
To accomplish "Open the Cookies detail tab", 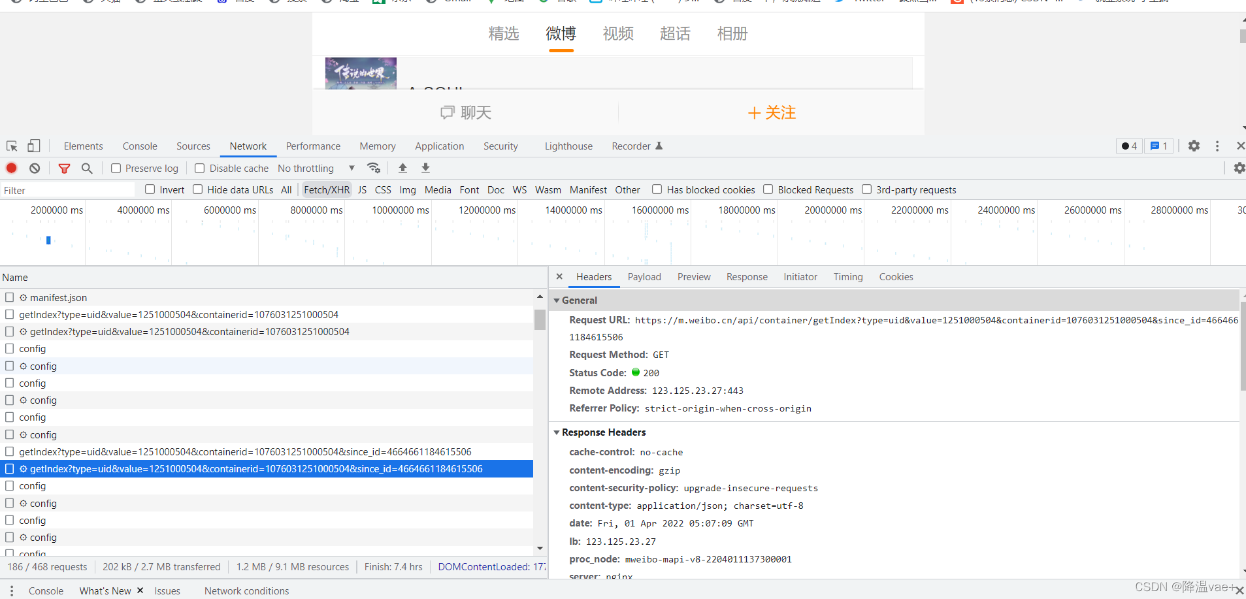I will click(x=896, y=277).
